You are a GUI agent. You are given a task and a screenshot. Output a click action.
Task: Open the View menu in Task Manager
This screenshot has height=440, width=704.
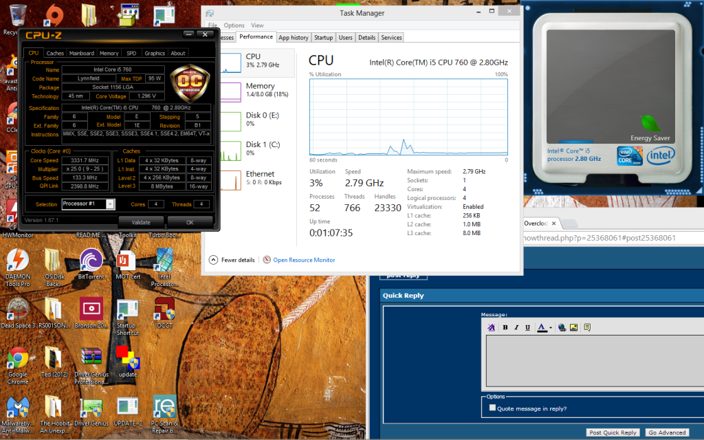click(257, 25)
